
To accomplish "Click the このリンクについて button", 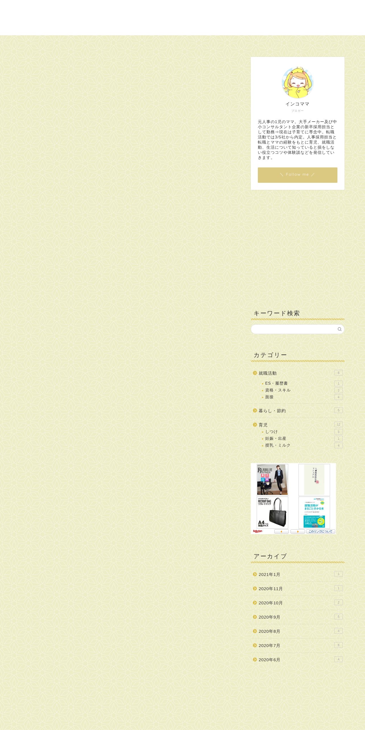I will coord(321,531).
